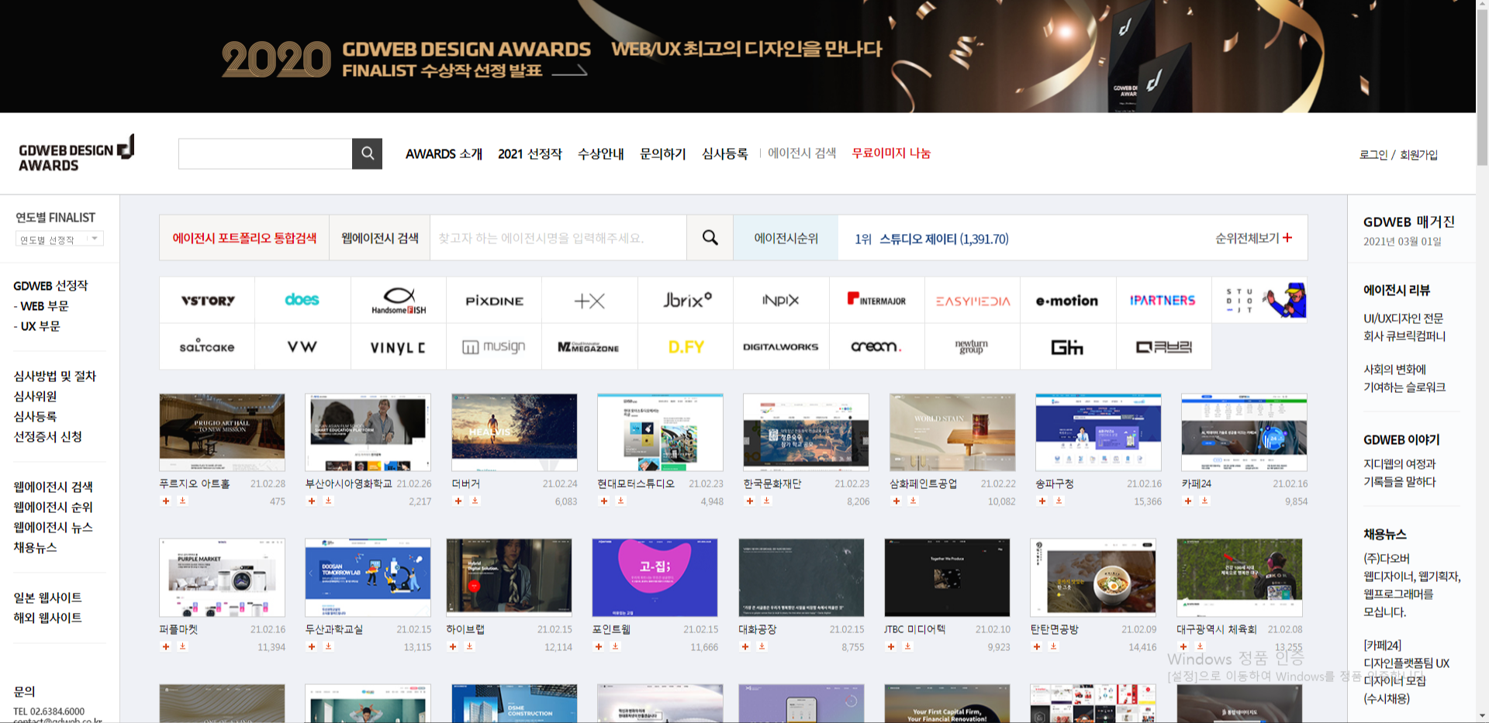Open the VSTORY agency logo
The height and width of the screenshot is (723, 1489).
tap(207, 301)
